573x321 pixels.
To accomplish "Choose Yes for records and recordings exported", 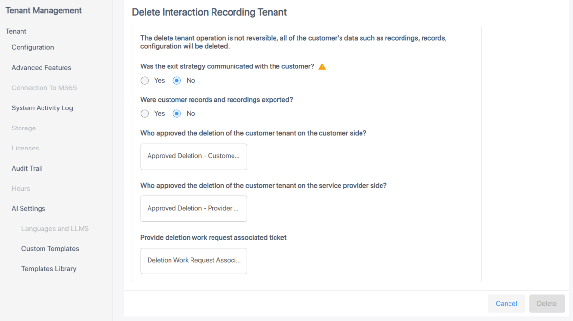I will click(145, 113).
